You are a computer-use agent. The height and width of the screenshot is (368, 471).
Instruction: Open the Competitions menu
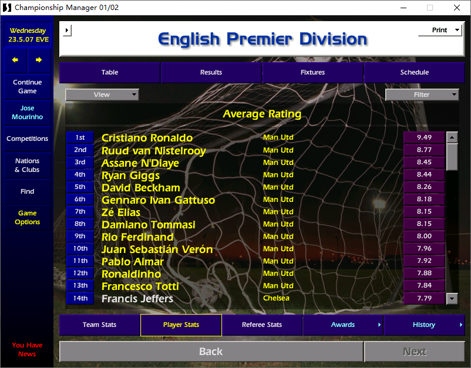(28, 139)
